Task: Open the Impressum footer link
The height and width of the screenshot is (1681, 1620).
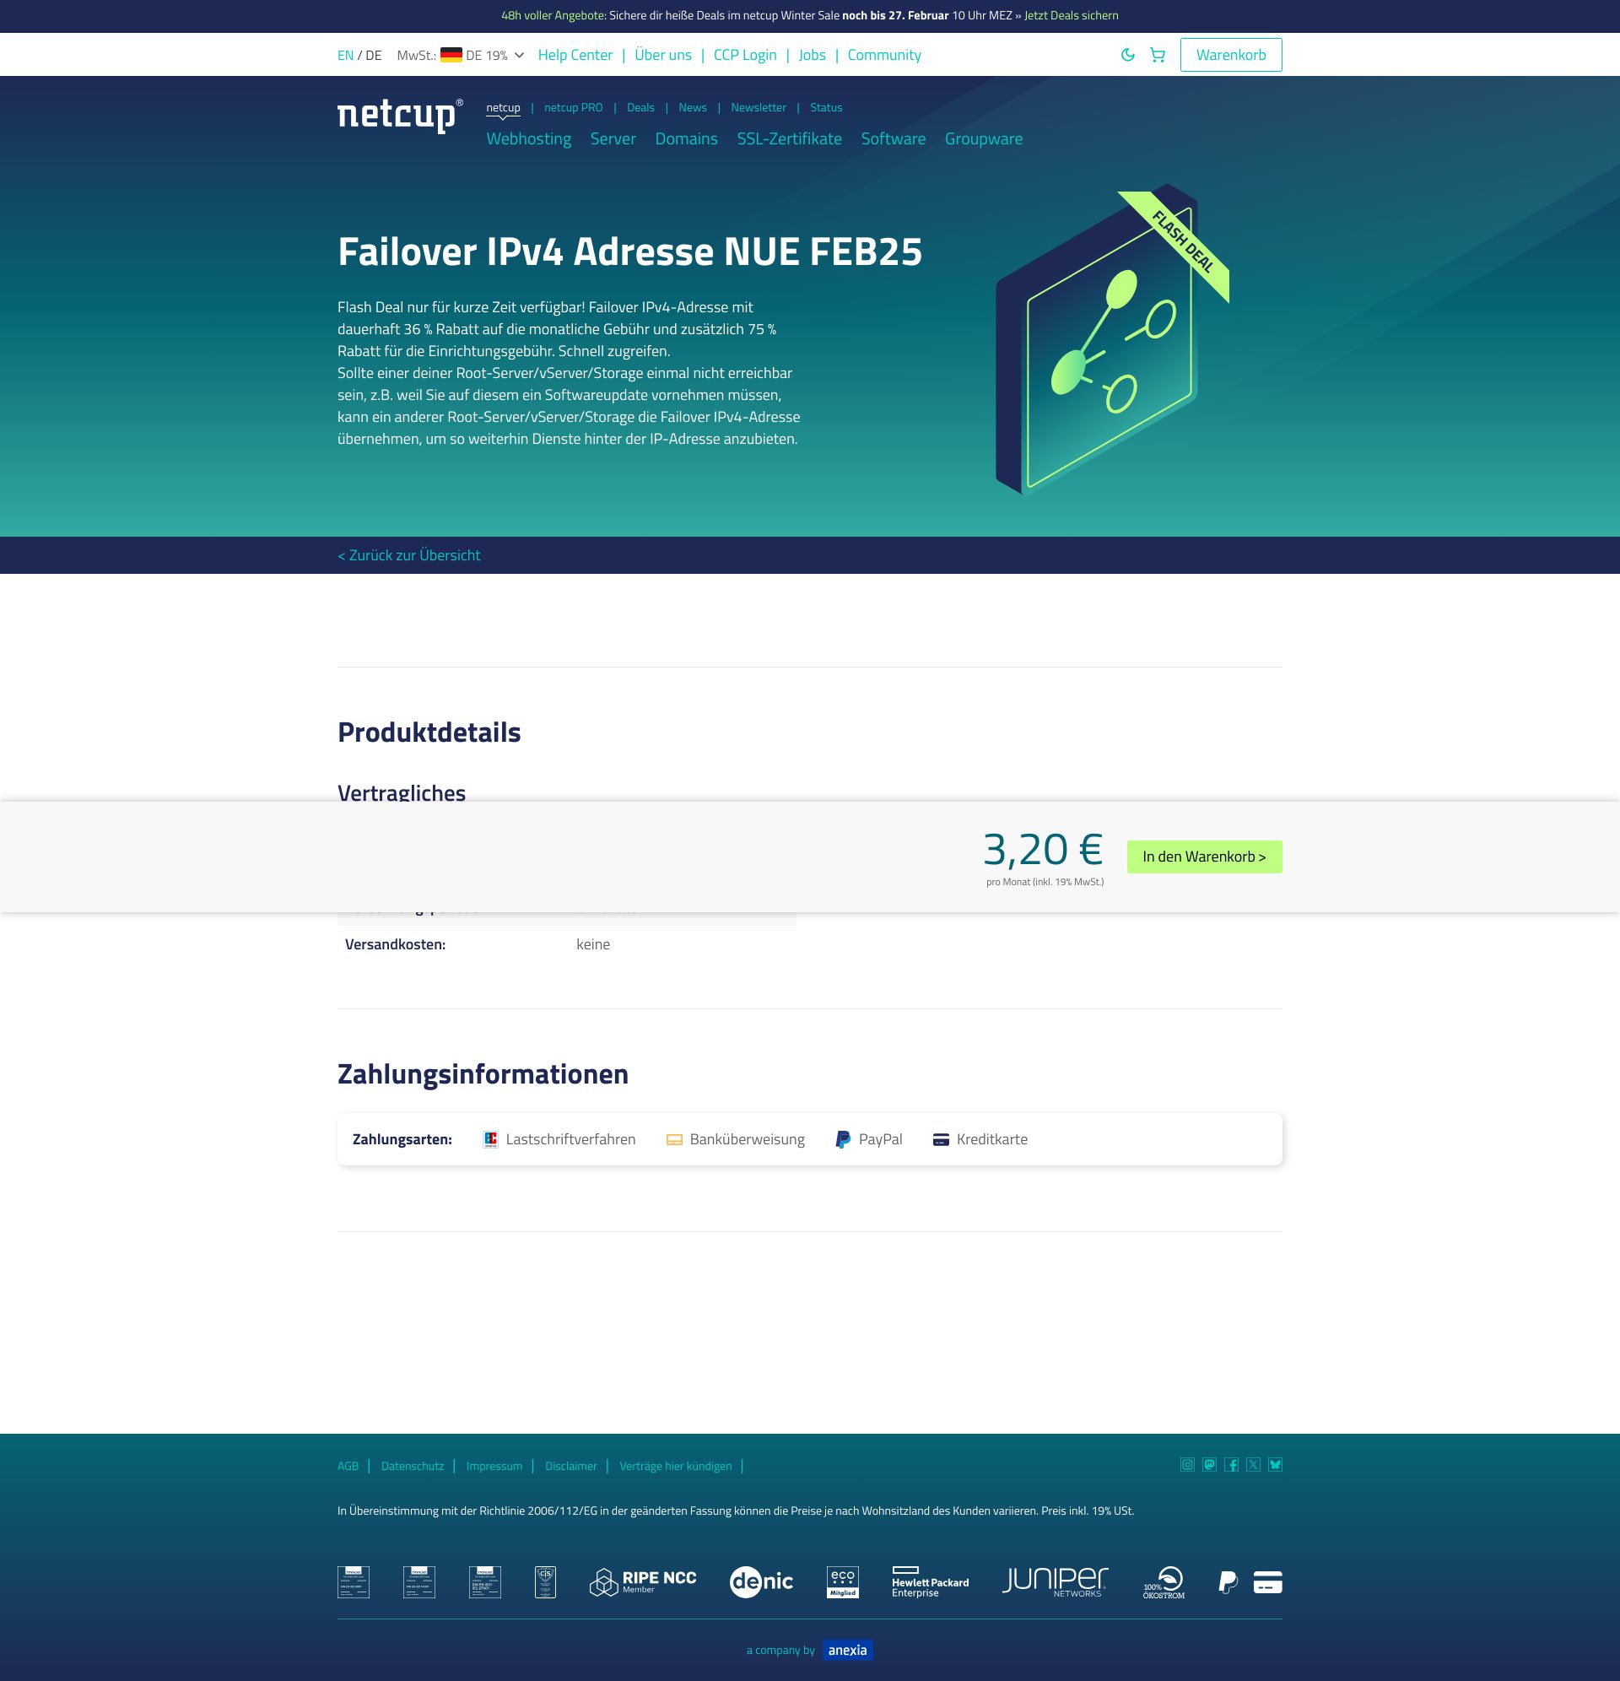Action: (494, 1466)
